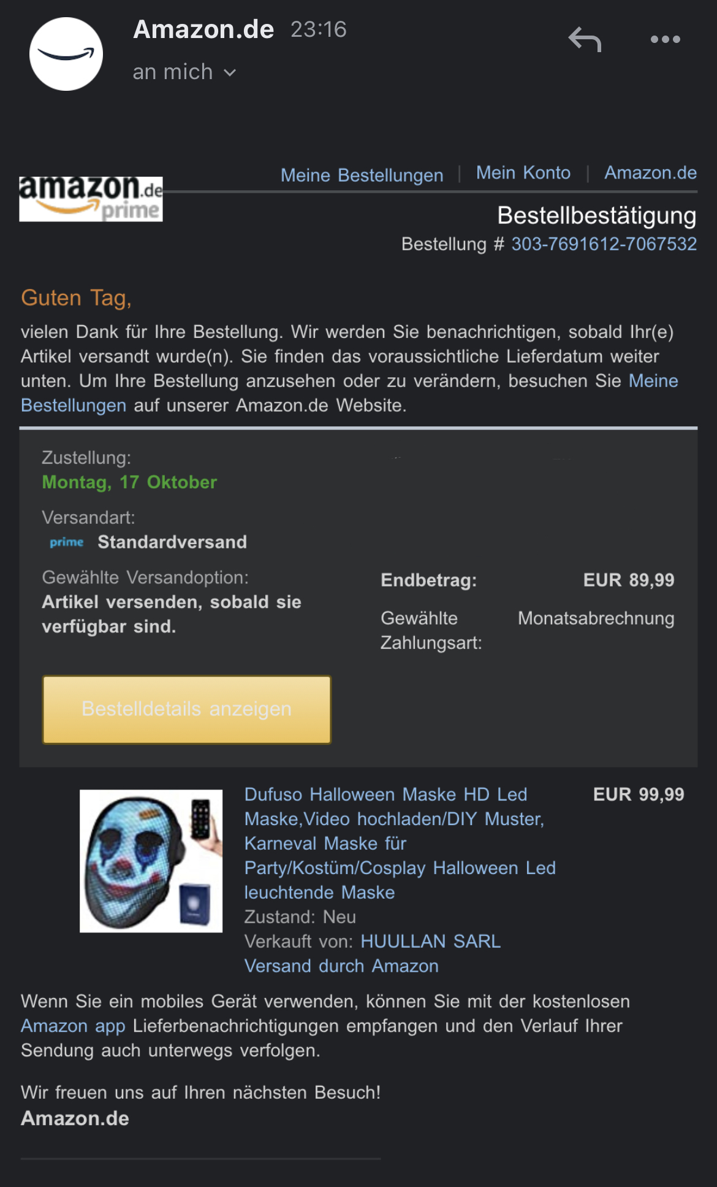Click the Bestelldetails anzeigen button
The image size is (717, 1187).
186,709
